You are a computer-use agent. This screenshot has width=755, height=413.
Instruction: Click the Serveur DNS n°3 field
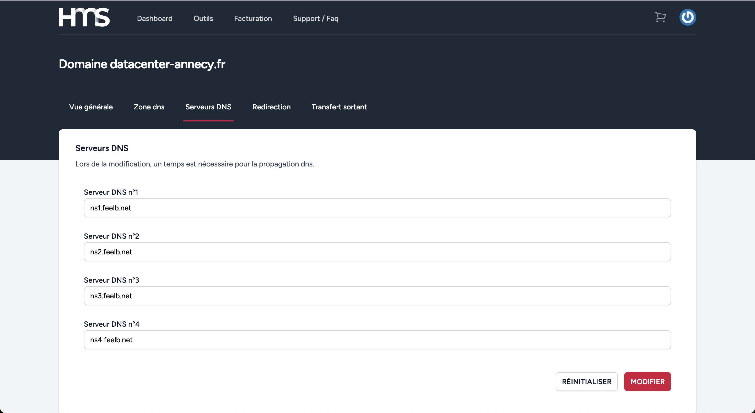[x=377, y=296]
